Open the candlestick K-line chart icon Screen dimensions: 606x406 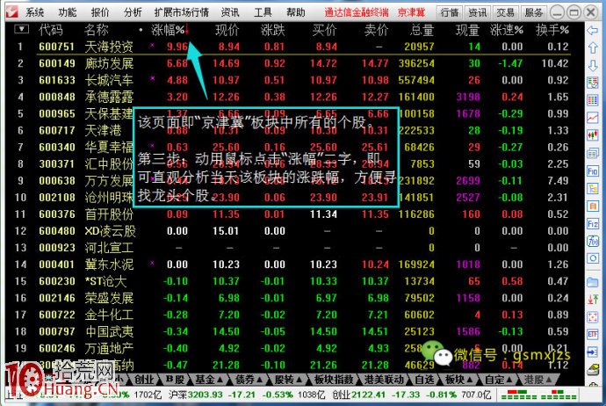point(593,135)
